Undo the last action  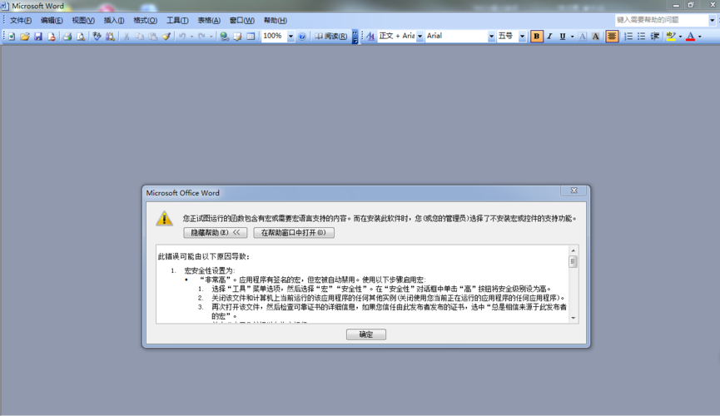(x=182, y=37)
